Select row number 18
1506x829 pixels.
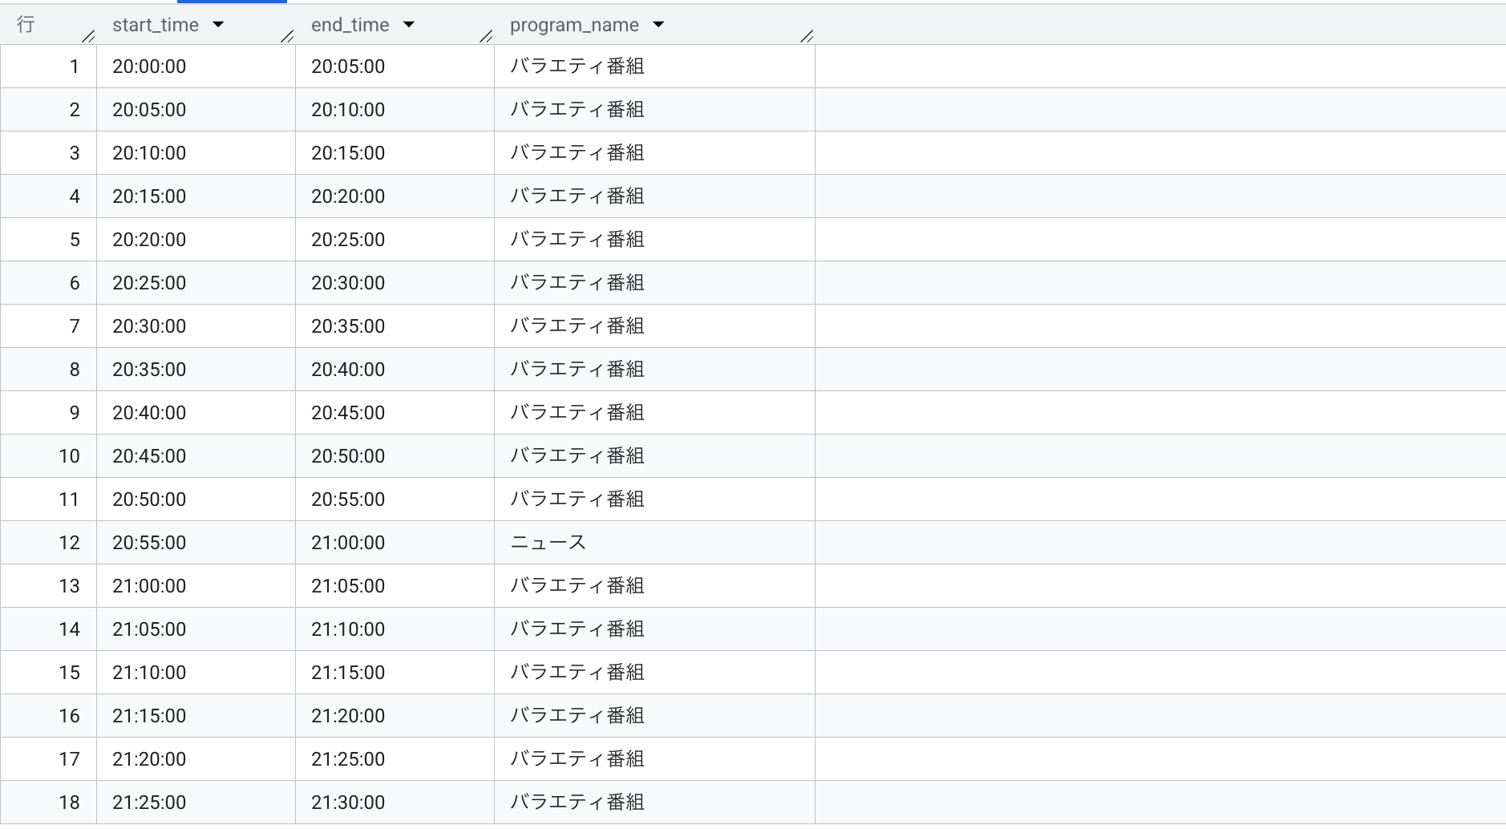click(x=70, y=803)
